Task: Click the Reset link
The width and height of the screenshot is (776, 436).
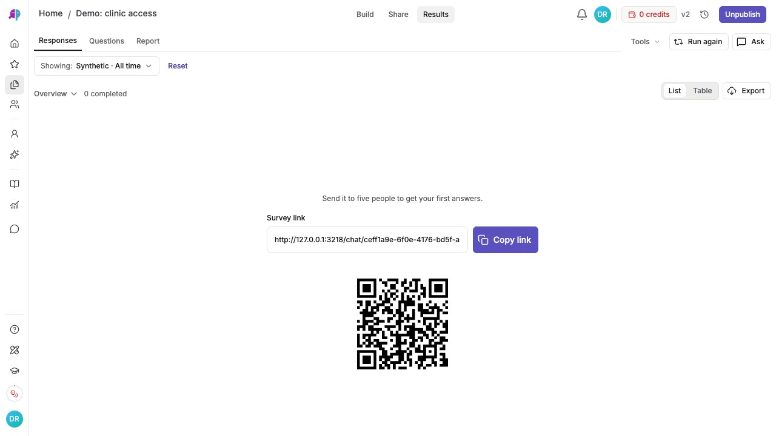Action: 178,66
